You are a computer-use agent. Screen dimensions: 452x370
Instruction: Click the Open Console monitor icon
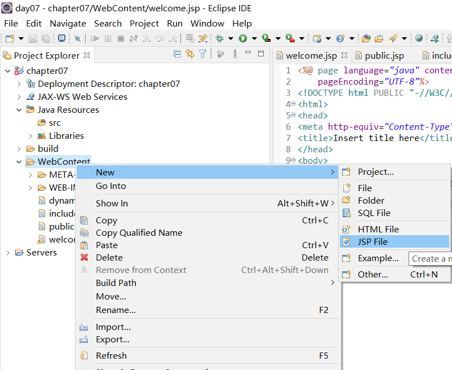click(x=61, y=38)
